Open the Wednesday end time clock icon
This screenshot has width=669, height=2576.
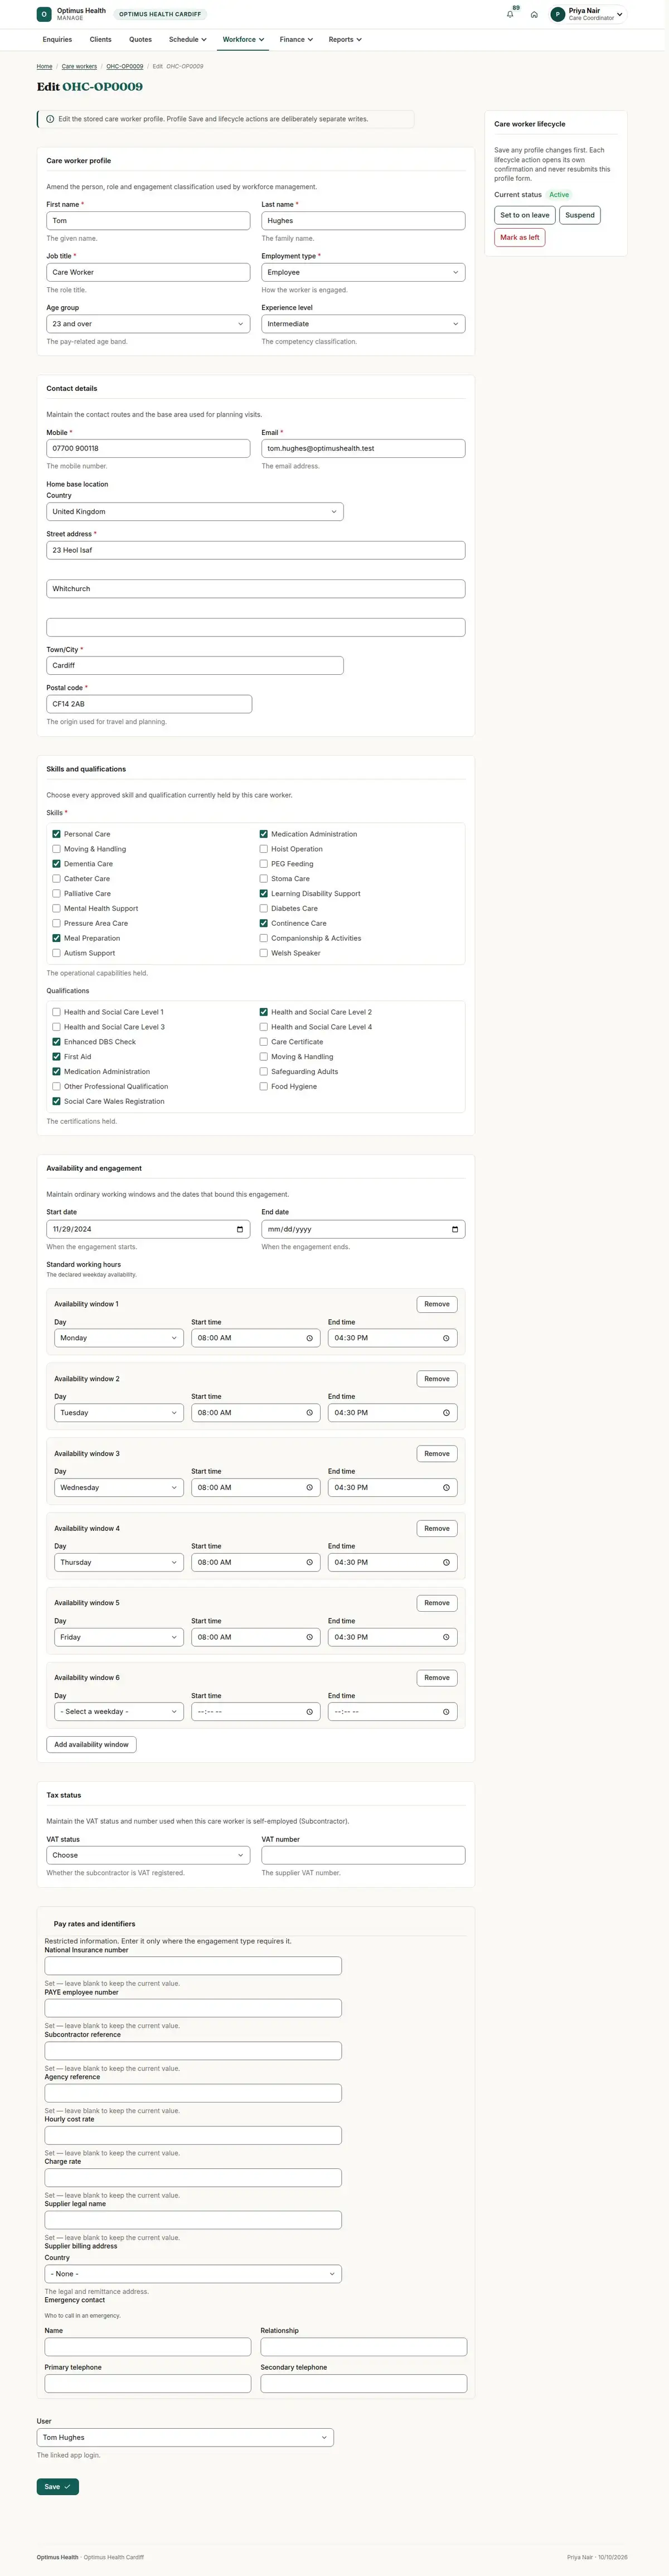(x=446, y=1487)
